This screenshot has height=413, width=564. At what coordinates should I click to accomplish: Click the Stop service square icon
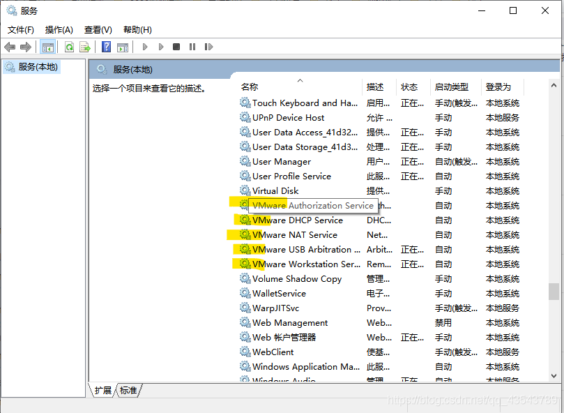click(176, 47)
